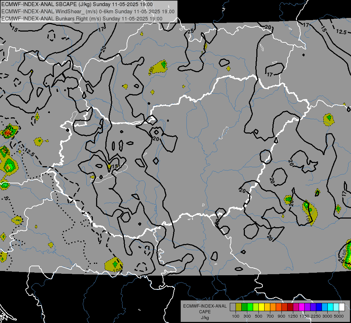Select the pure yellow legend swatch

pyautogui.click(x=261, y=307)
